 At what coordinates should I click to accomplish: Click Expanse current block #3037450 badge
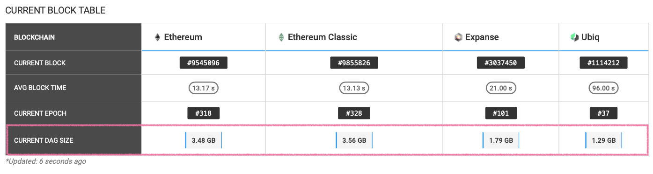[500, 63]
